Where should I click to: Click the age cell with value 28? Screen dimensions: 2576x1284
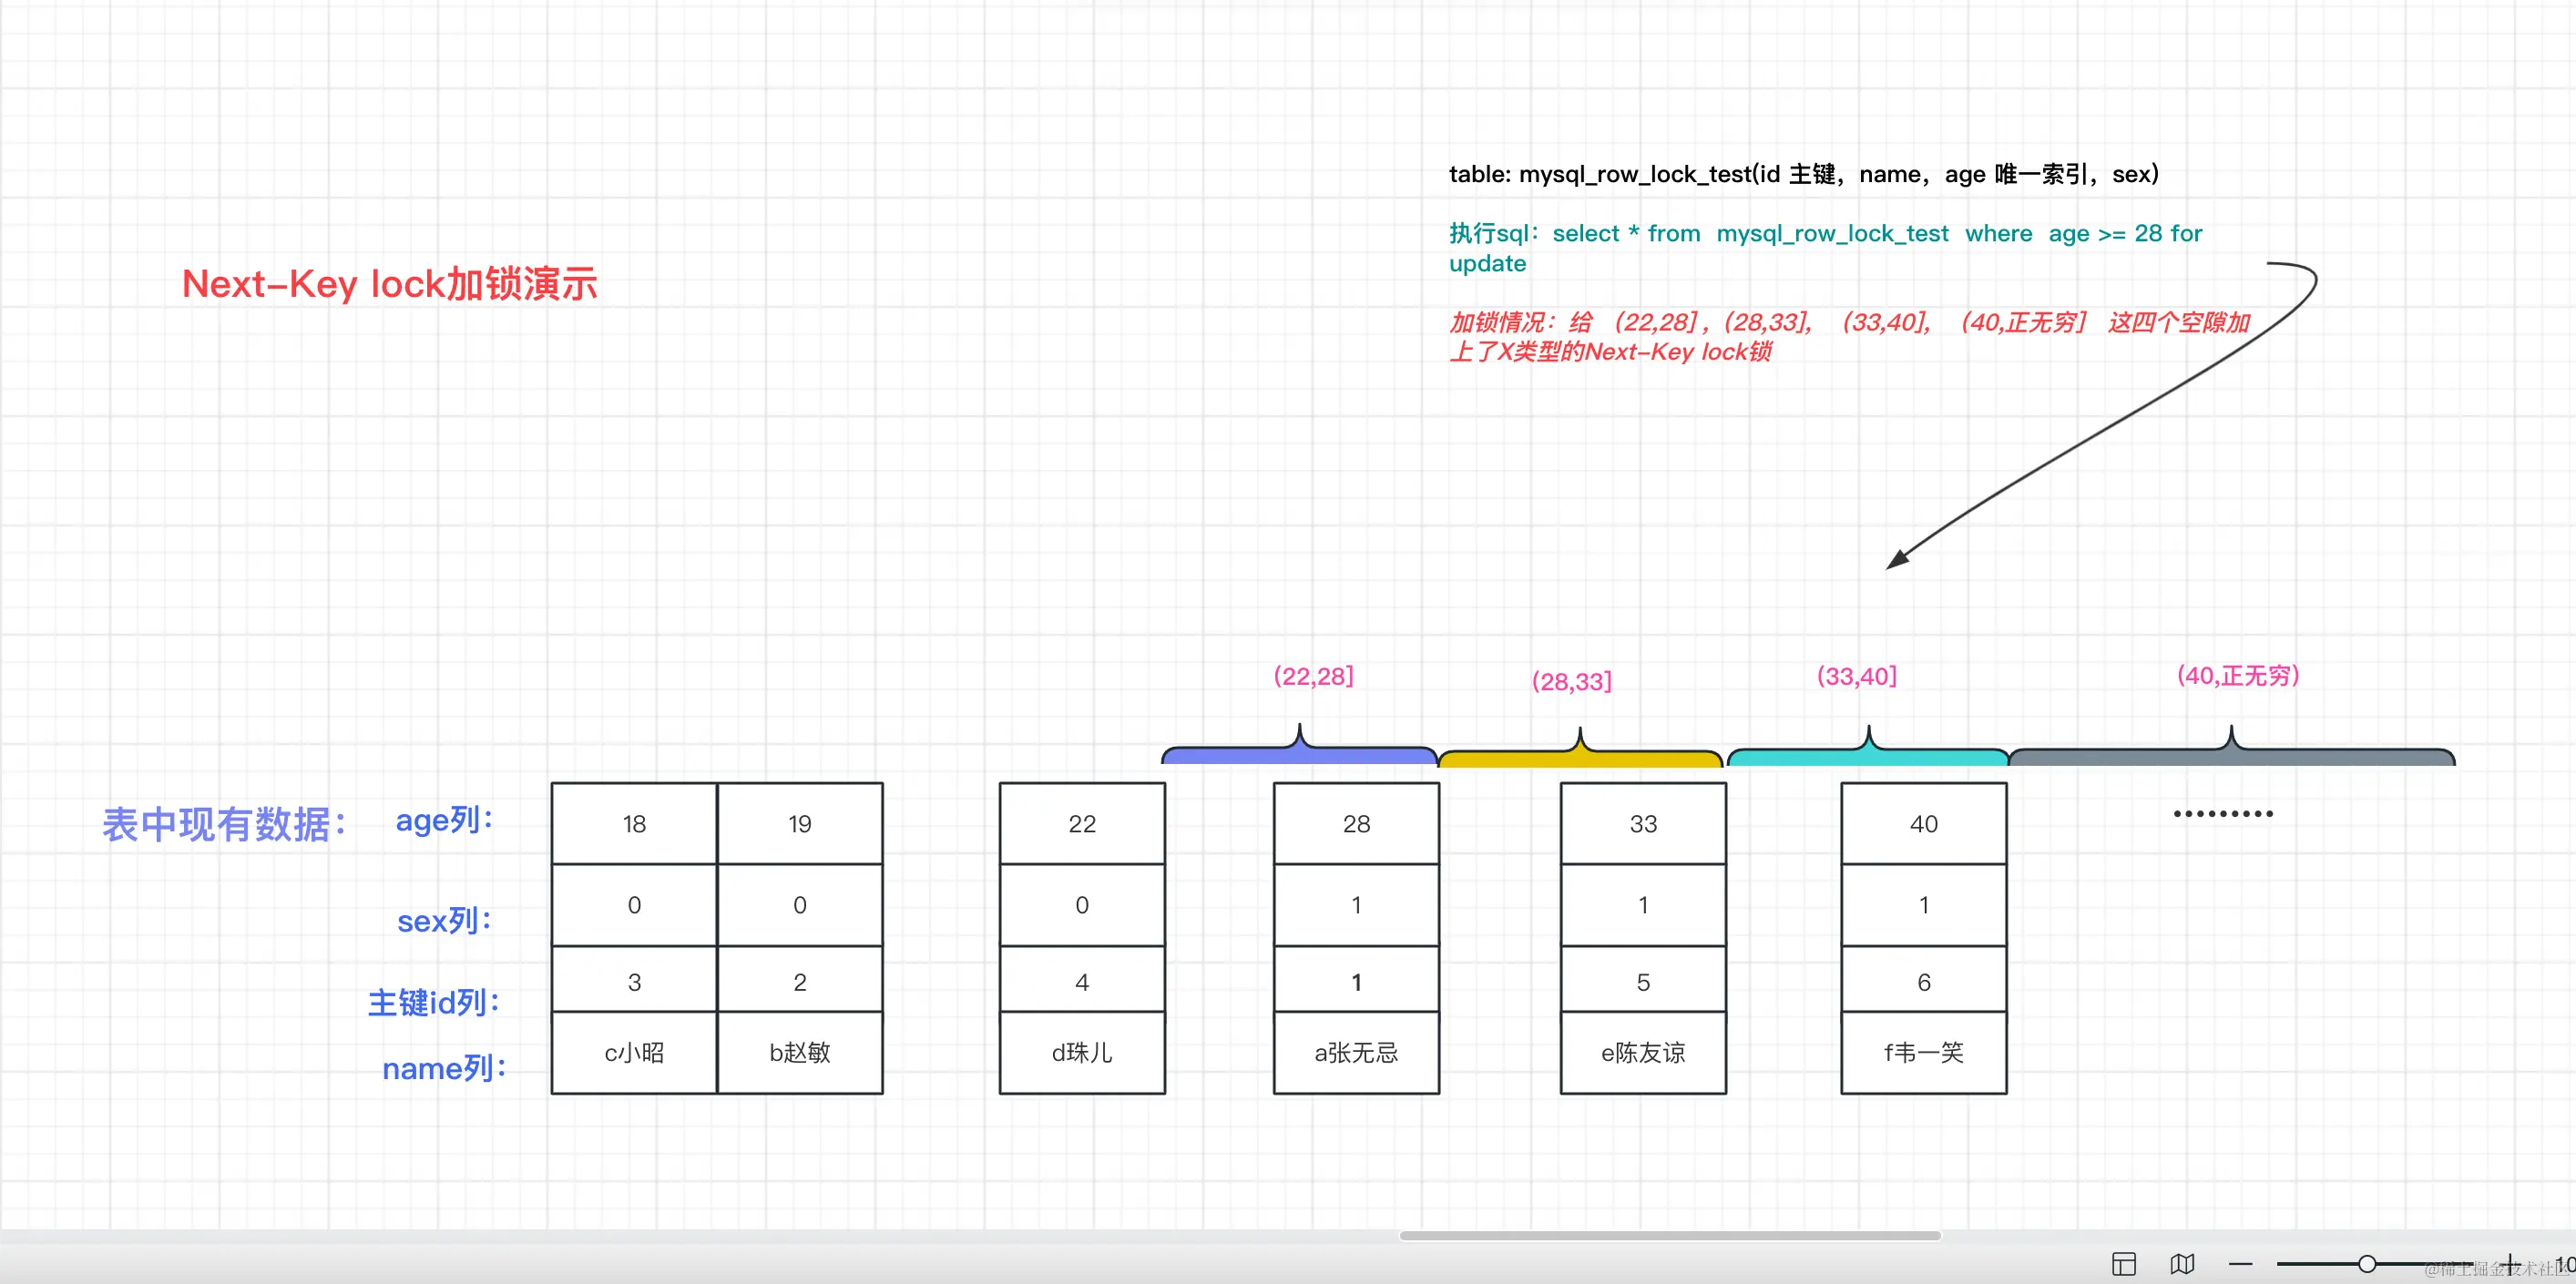[1356, 824]
